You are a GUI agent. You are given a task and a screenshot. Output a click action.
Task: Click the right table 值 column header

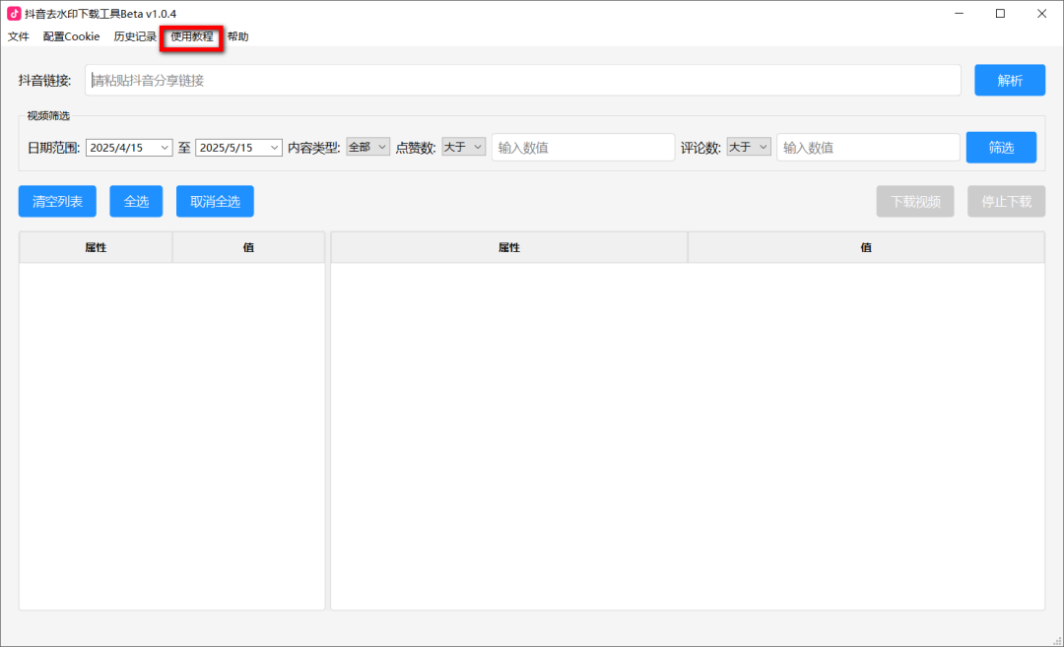[866, 247]
